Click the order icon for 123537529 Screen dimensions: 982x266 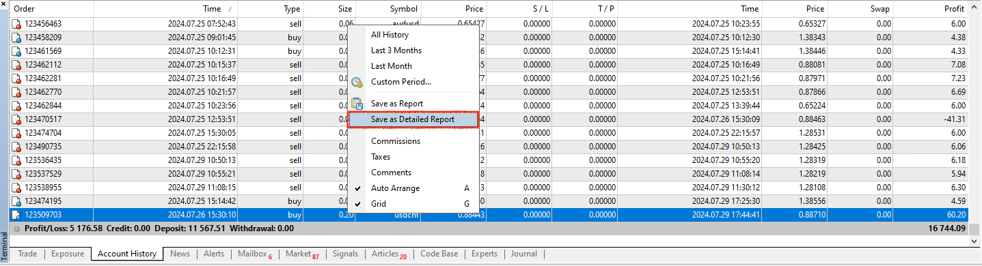[x=16, y=174]
